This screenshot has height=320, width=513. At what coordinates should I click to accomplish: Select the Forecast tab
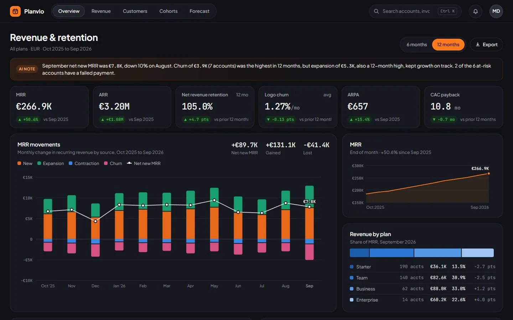pos(199,11)
